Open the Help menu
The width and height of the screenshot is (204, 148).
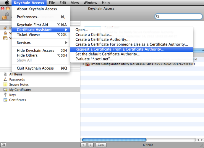(x=106, y=3)
